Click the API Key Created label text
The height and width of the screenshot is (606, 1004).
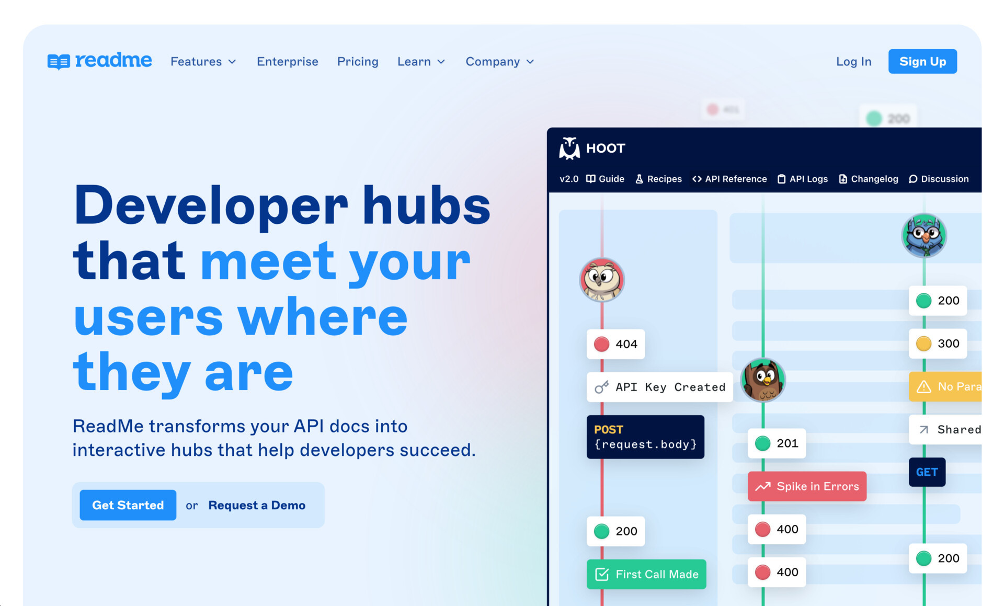(x=671, y=387)
